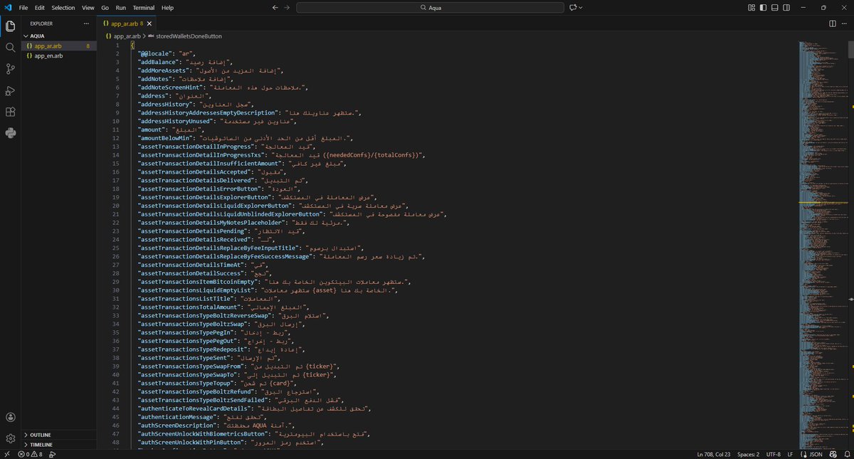Open the View menu
The height and width of the screenshot is (459, 854).
tap(88, 7)
